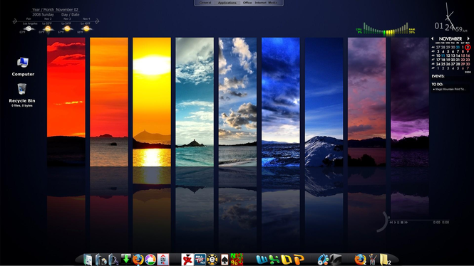Launch Excel via the green X icon

point(274,260)
